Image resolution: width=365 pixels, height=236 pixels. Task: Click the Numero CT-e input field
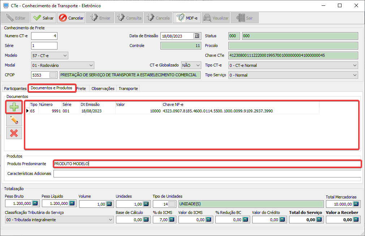tap(44, 36)
